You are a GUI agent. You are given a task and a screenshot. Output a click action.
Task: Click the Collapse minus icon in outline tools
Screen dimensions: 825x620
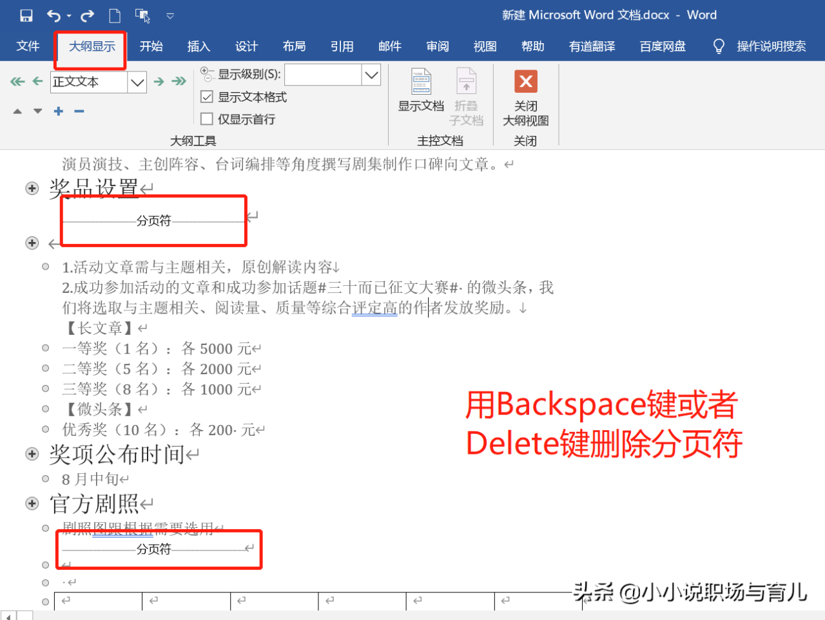click(79, 111)
